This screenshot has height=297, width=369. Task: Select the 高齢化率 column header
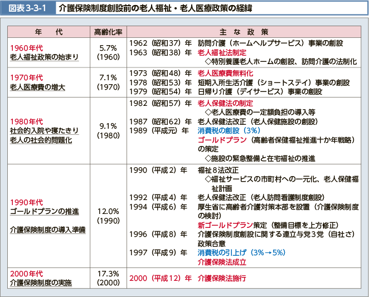point(107,32)
